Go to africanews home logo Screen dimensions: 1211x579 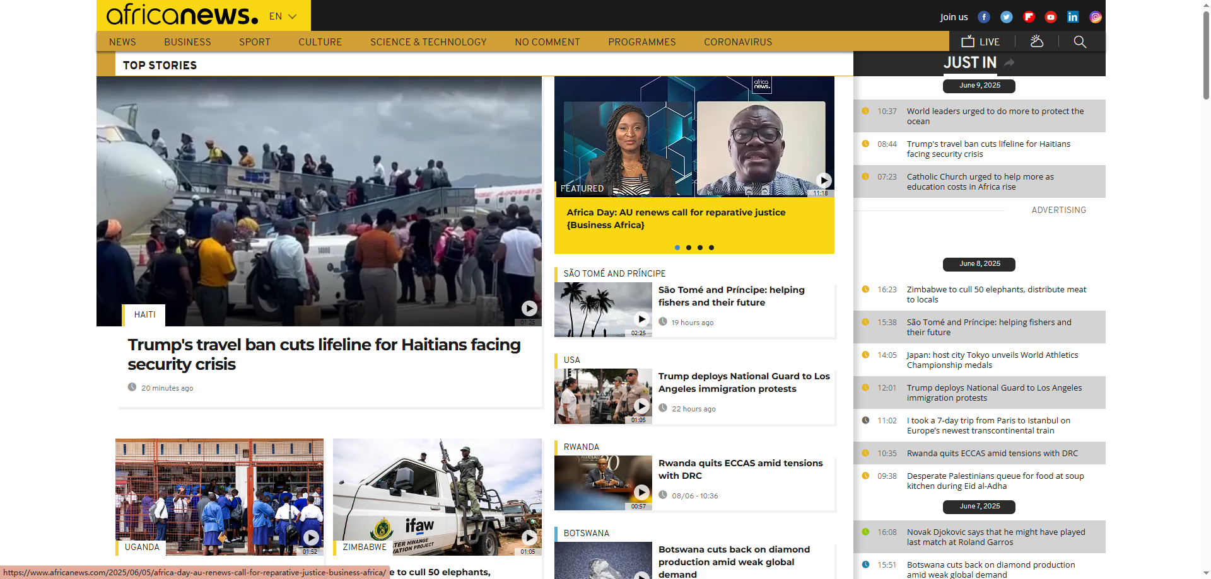coord(182,15)
